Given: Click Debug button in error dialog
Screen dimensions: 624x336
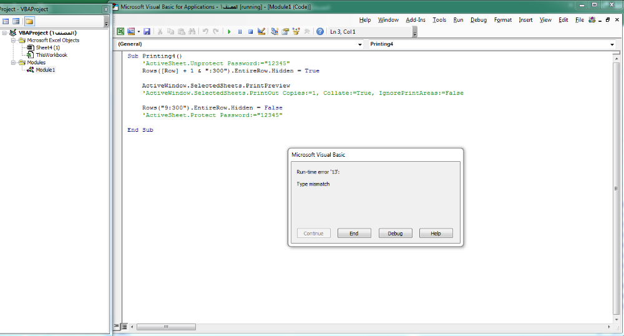Looking at the screenshot, I should 396,234.
